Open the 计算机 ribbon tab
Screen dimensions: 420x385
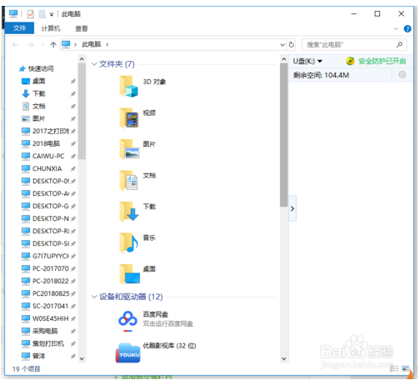point(51,28)
